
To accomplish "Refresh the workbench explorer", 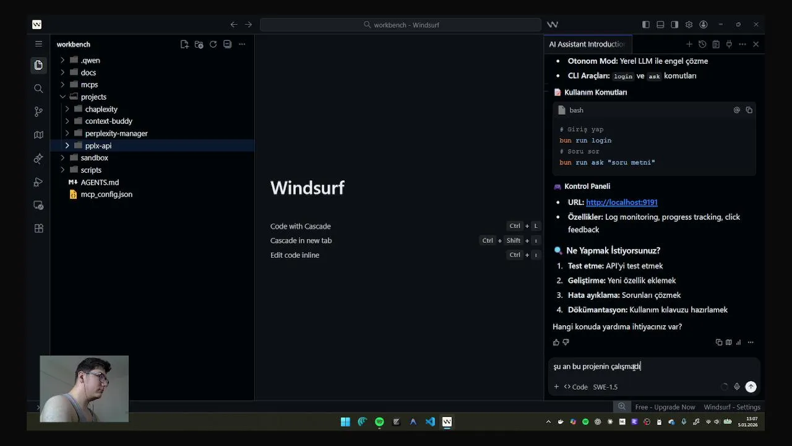I will 213,44.
